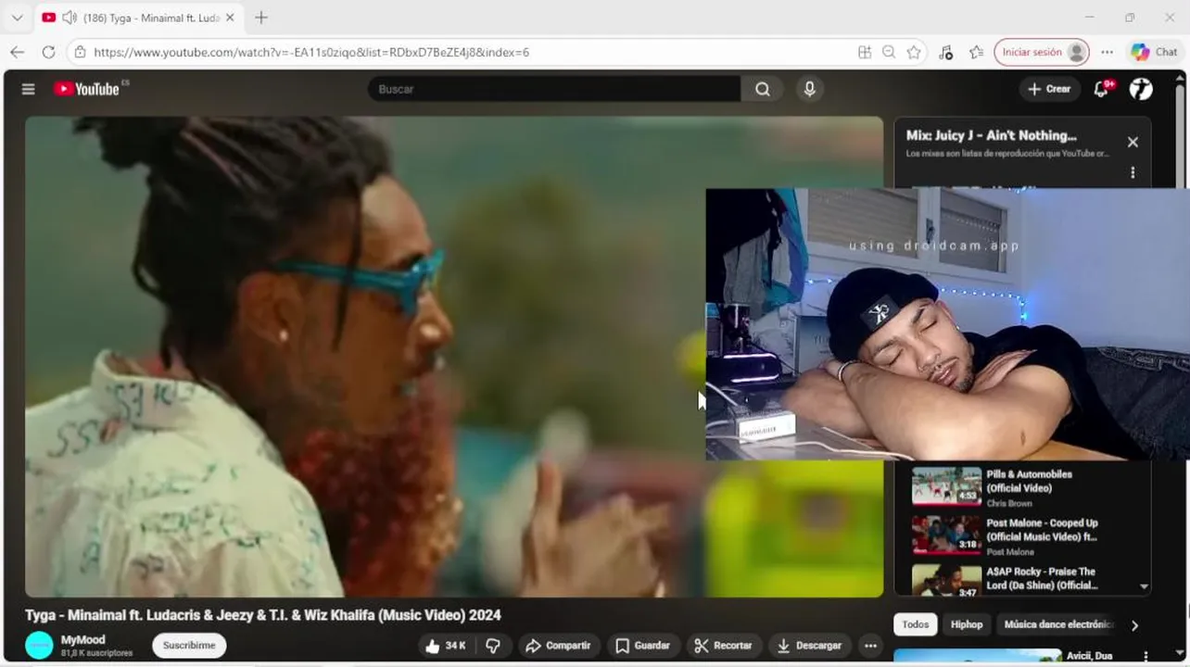Open the tab actions dropdown arrow
The image size is (1190, 667).
(17, 18)
